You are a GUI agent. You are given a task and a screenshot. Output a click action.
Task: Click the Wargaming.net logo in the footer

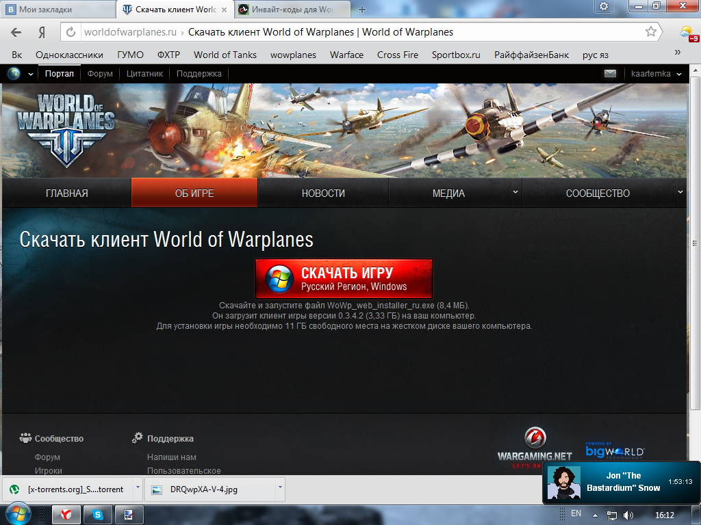535,448
